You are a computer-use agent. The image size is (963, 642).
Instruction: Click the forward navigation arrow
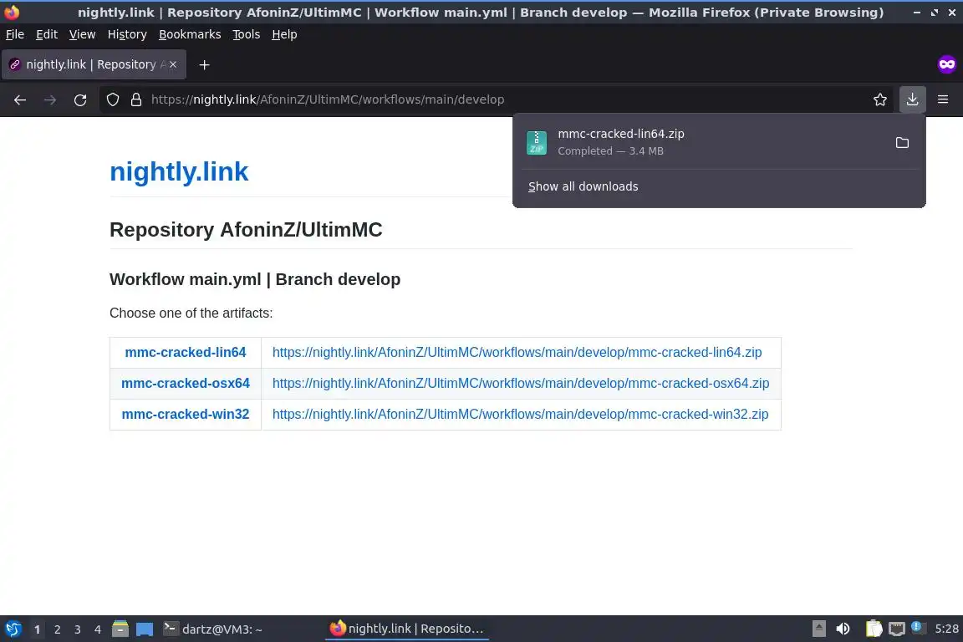coord(50,99)
